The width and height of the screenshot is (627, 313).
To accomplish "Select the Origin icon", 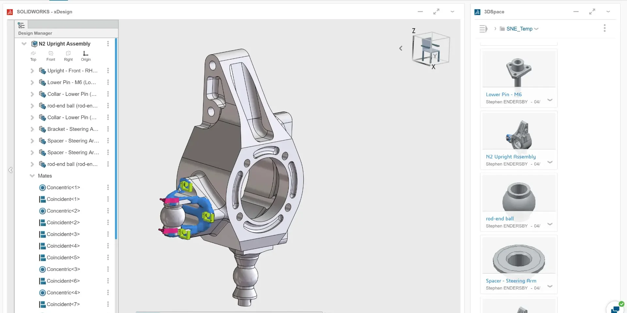I will click(x=86, y=53).
